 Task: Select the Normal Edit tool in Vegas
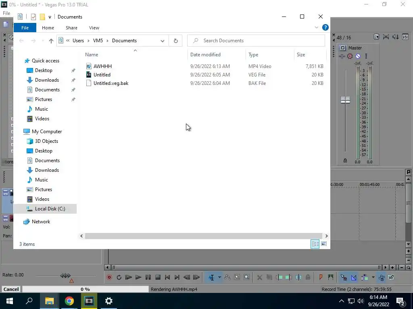(211, 277)
